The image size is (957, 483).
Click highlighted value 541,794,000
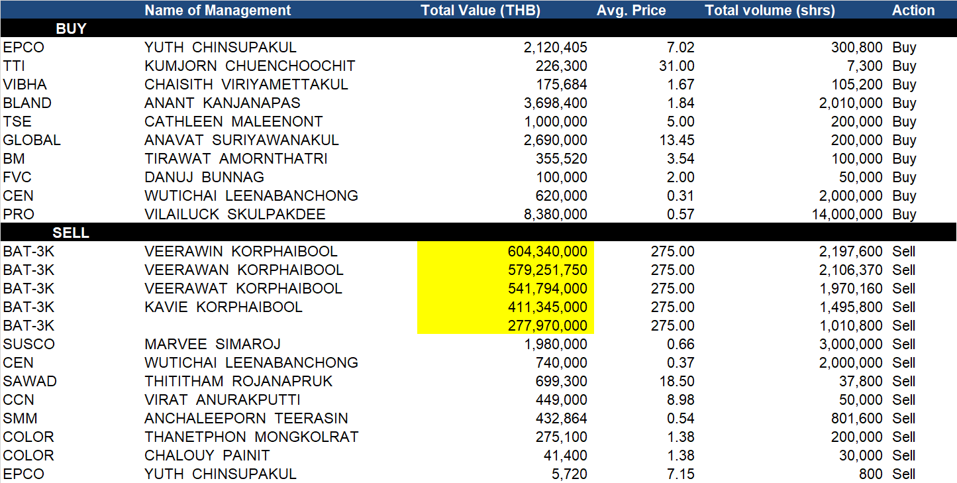(548, 288)
